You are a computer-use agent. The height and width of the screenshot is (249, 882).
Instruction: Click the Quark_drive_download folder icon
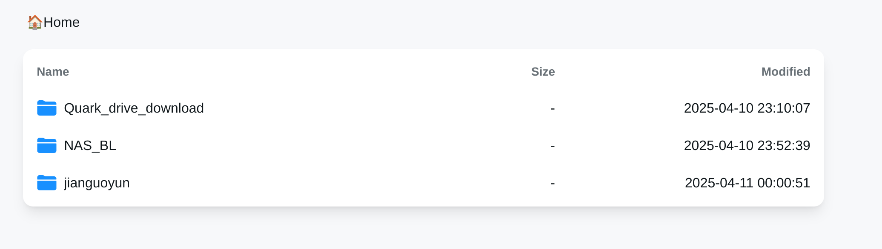click(x=47, y=108)
